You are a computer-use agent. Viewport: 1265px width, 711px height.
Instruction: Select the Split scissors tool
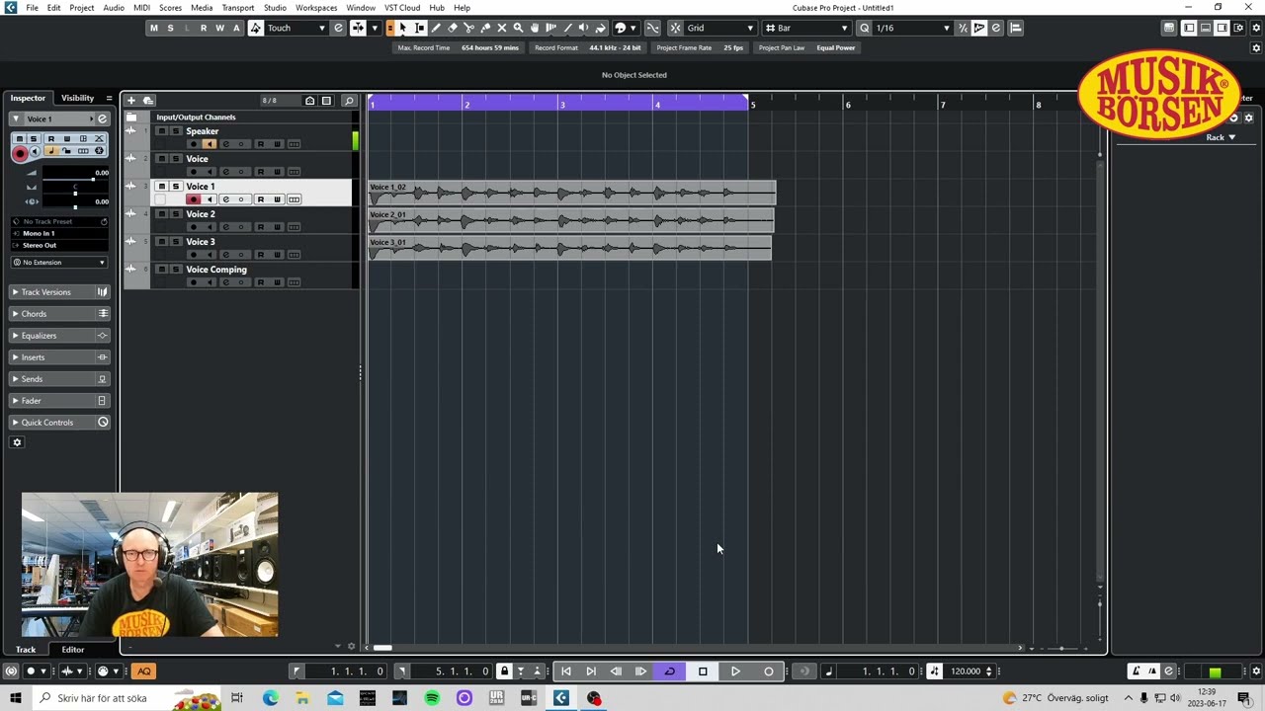tap(468, 28)
